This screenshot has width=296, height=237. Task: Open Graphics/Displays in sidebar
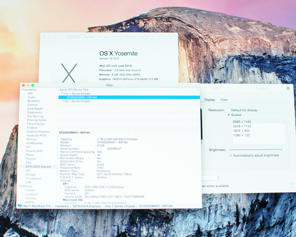tap(38, 131)
